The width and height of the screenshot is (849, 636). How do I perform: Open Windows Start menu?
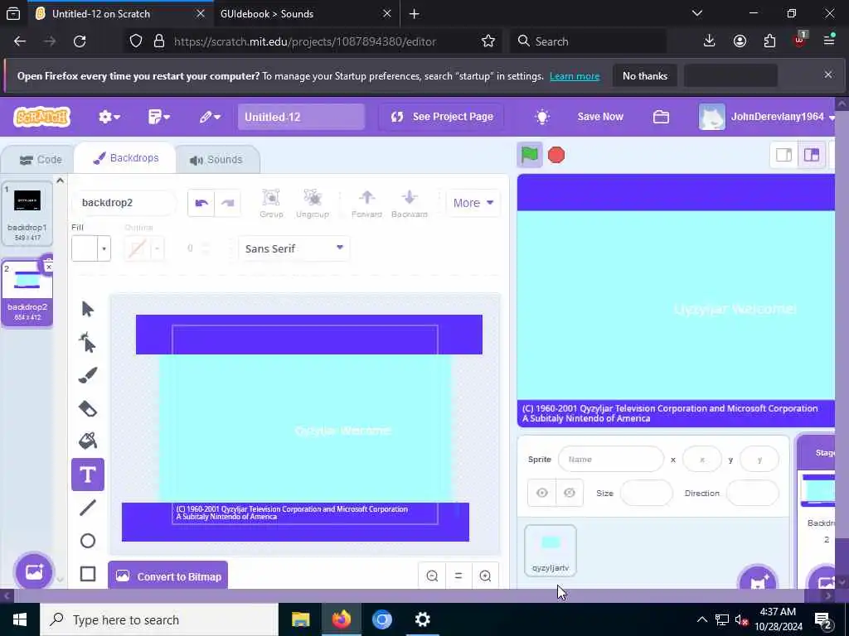pos(20,619)
